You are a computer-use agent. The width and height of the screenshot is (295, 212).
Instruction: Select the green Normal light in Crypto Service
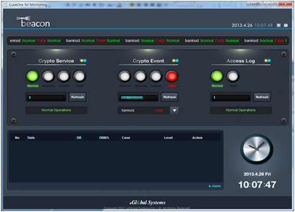[x=32, y=77]
